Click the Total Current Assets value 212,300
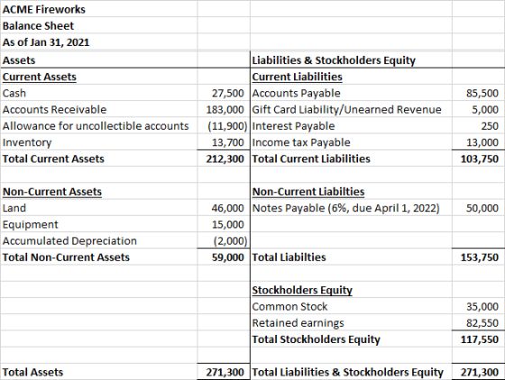The image size is (505, 380). click(x=225, y=158)
